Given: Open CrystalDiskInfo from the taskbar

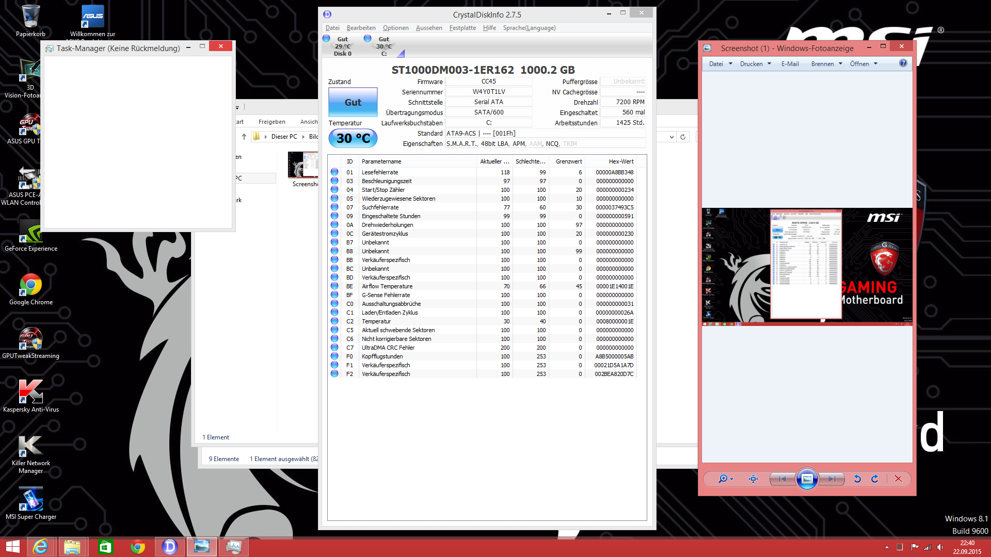Looking at the screenshot, I should [169, 547].
